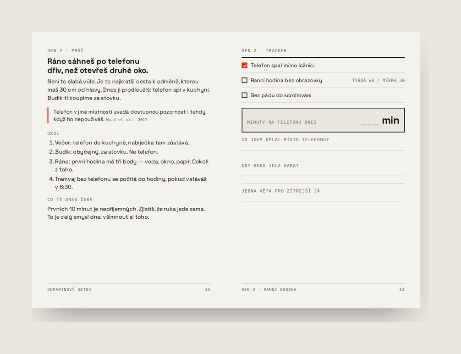Click the footer 'DEN 2 · RANNÍ HODINA'

coord(269,290)
